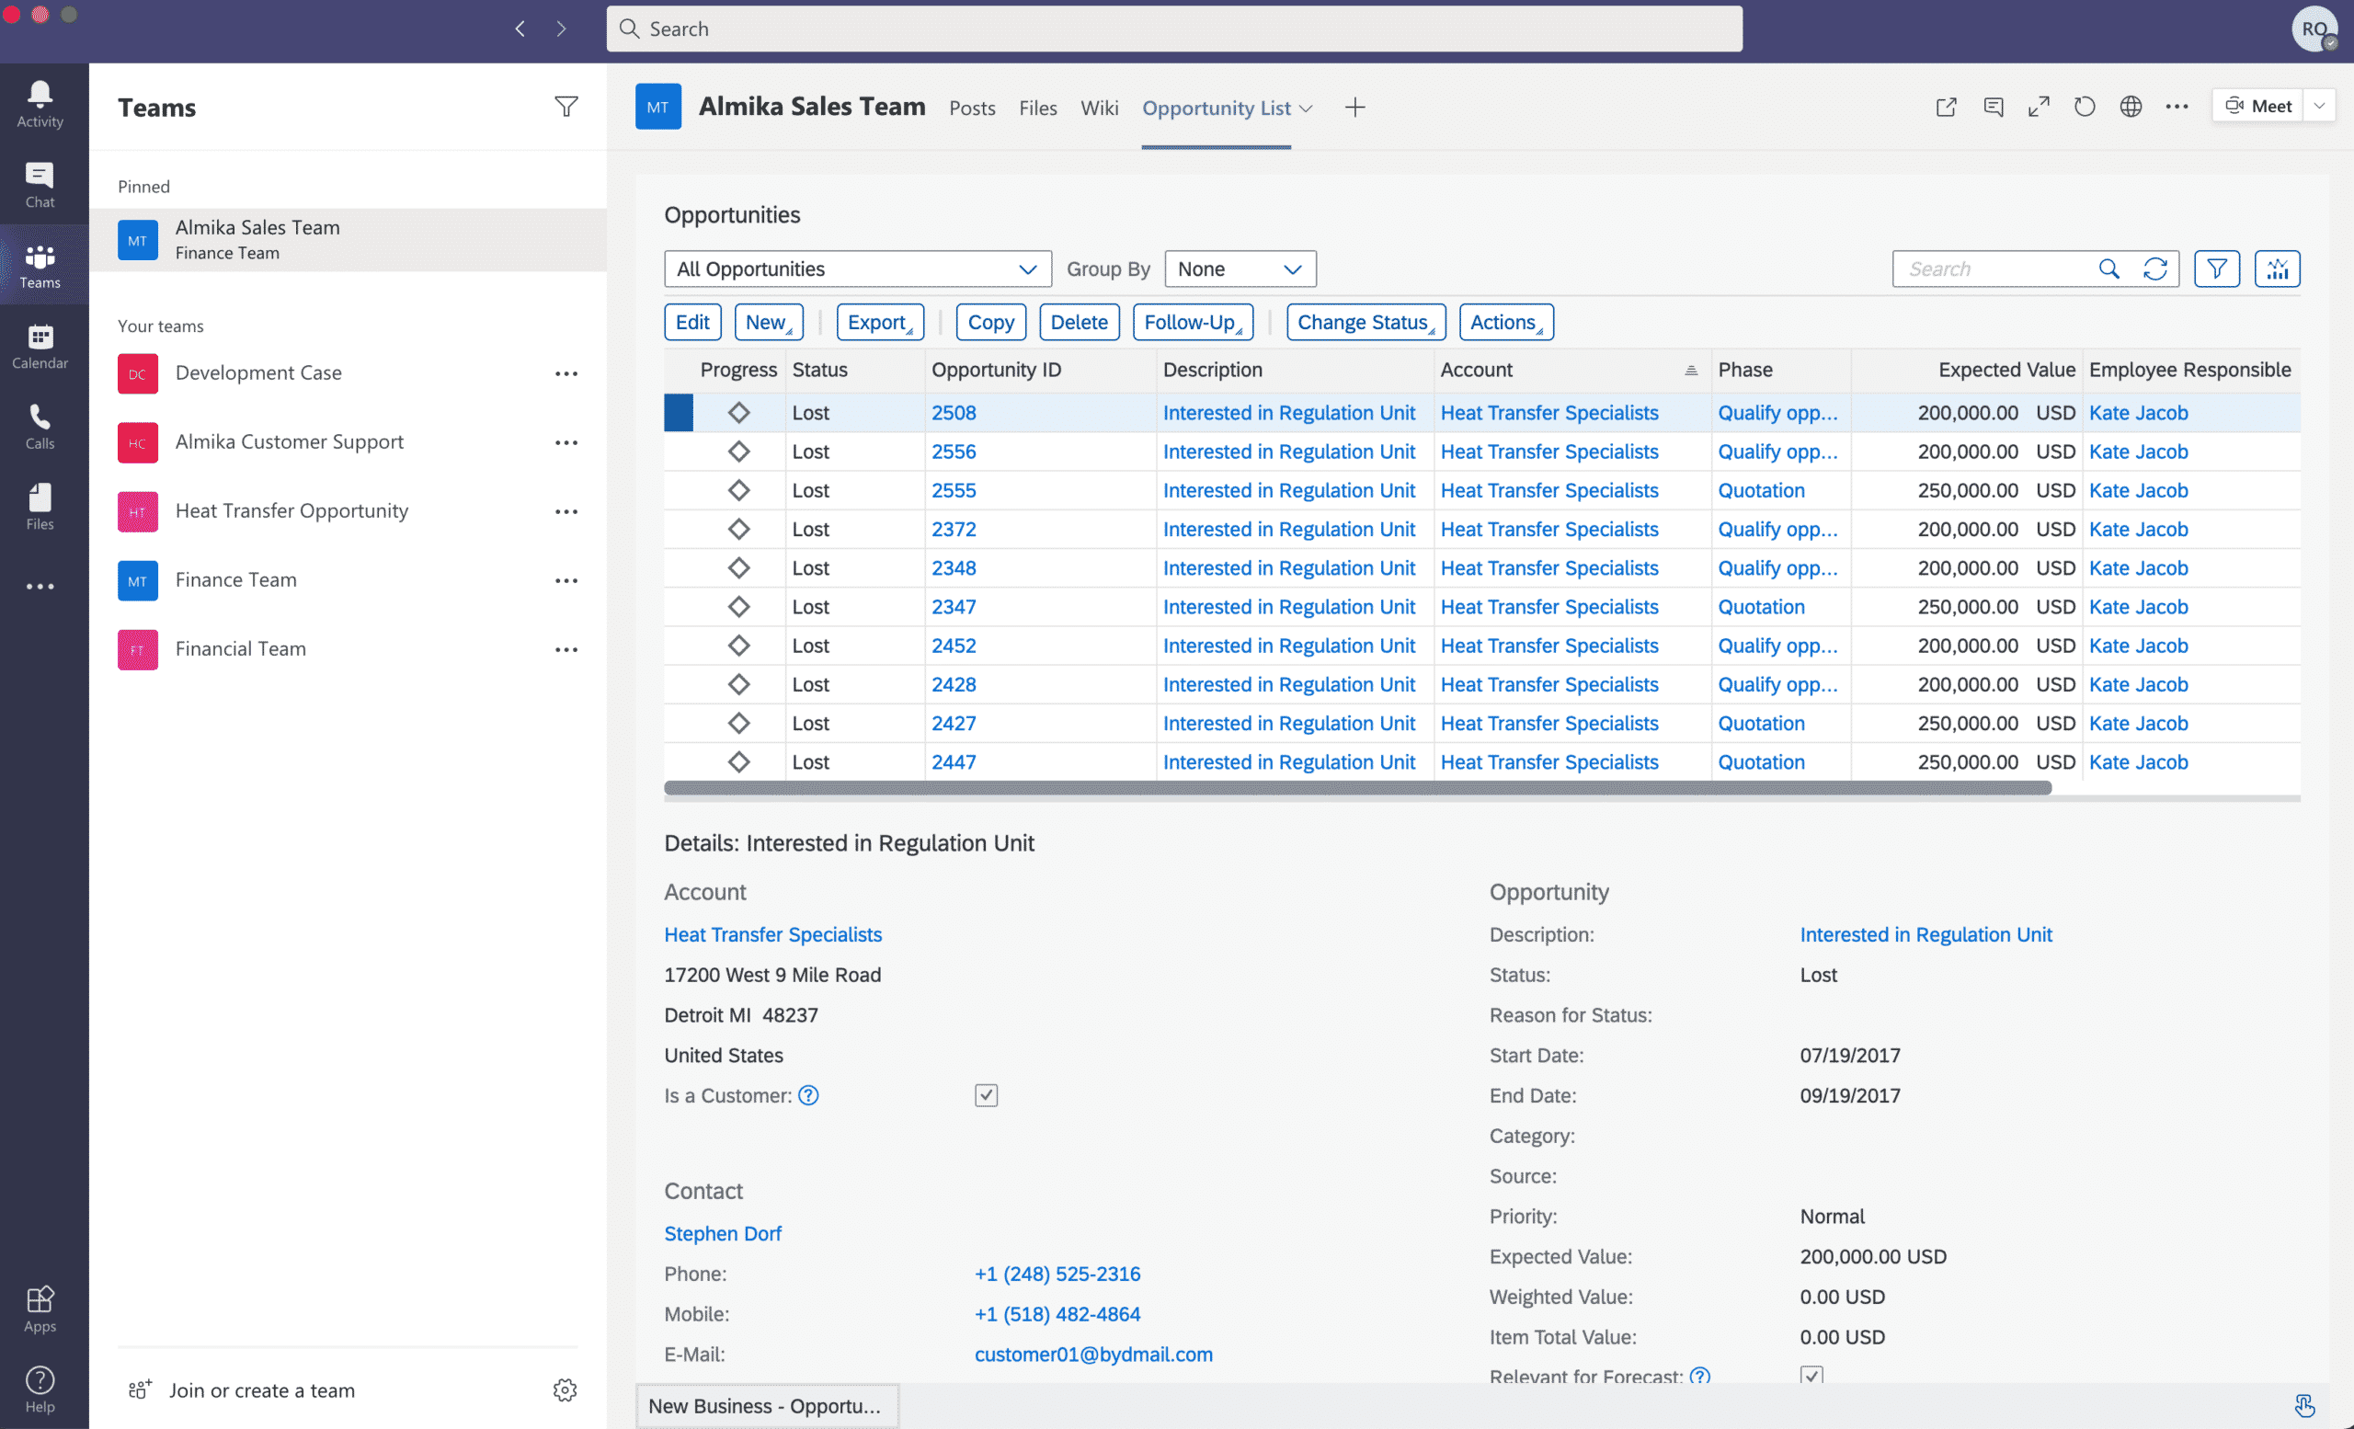Click the Heat Transfer Specialists account link
The image size is (2354, 1429).
tap(771, 934)
